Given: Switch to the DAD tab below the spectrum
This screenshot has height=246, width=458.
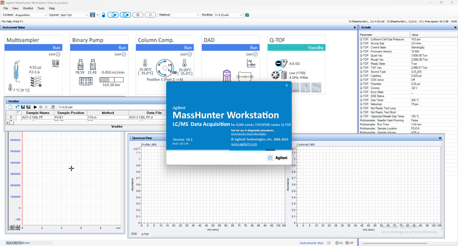Looking at the screenshot, I should click(x=134, y=234).
